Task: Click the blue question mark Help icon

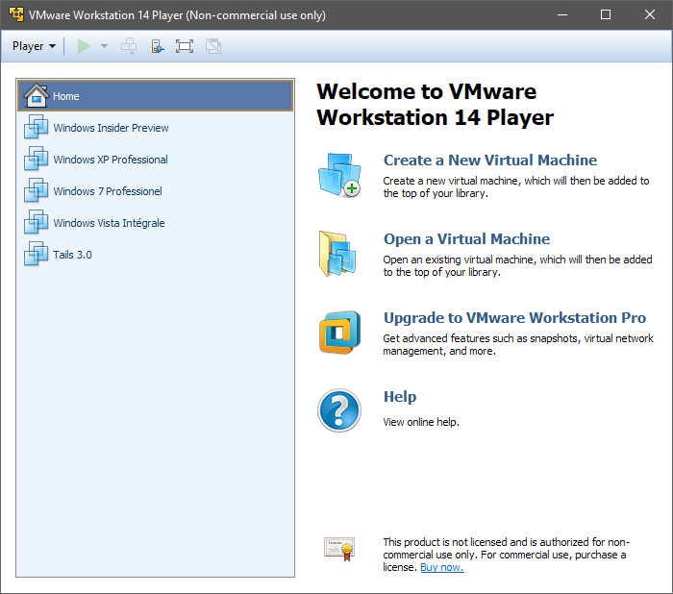Action: pyautogui.click(x=339, y=410)
